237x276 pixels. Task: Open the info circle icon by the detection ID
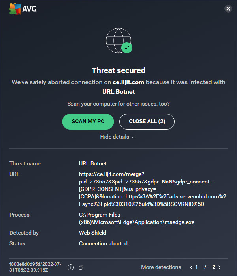tap(71, 267)
